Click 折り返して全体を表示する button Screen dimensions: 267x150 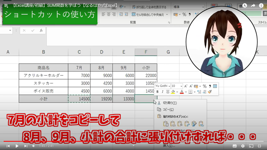click(x=149, y=7)
